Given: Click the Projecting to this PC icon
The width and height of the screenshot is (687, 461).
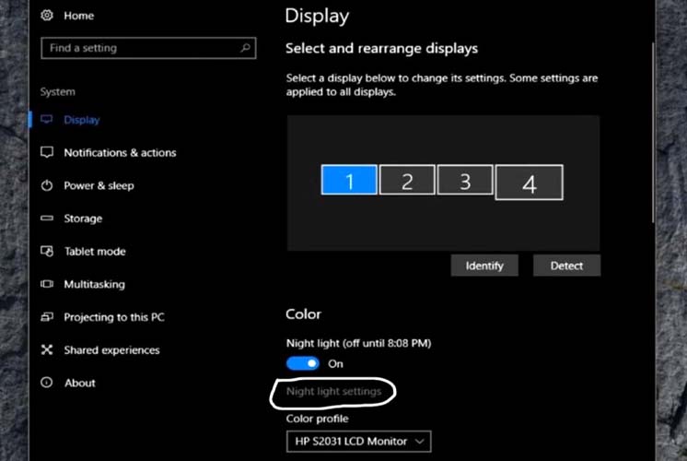Looking at the screenshot, I should tap(47, 316).
